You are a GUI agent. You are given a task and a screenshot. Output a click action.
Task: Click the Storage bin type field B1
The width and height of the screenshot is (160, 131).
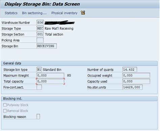(x=39, y=69)
